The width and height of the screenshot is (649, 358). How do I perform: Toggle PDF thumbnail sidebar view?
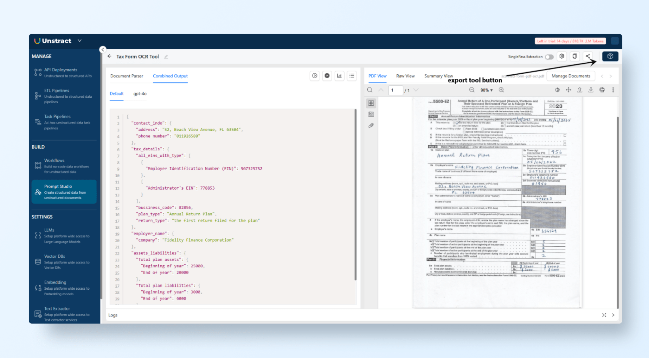[371, 103]
